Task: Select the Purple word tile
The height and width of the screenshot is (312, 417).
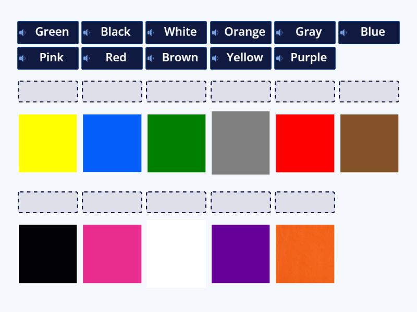Action: tap(308, 58)
